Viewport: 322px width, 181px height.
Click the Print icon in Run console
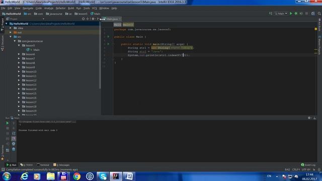pyautogui.click(x=14, y=144)
